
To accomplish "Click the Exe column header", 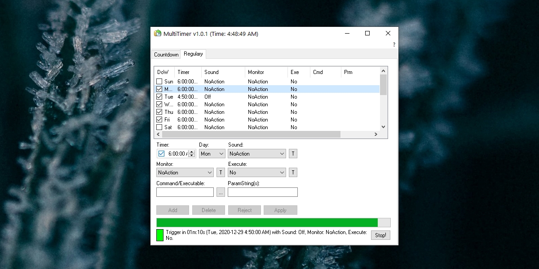I will click(x=299, y=72).
